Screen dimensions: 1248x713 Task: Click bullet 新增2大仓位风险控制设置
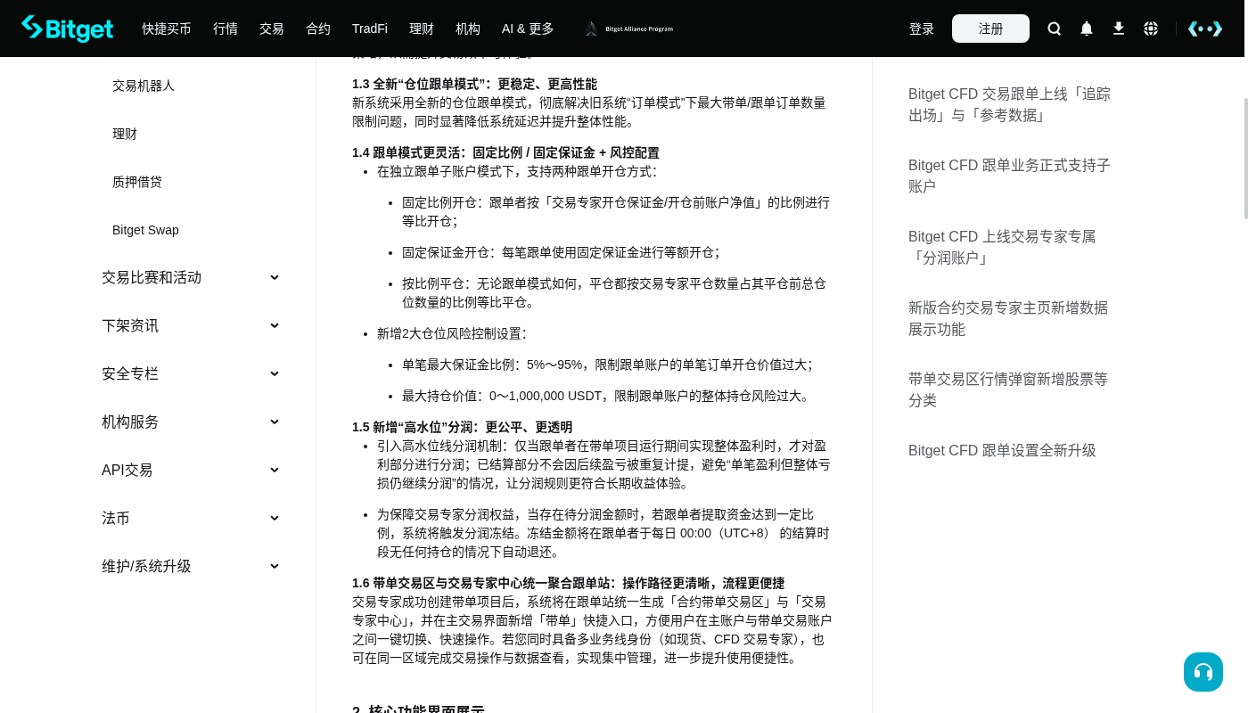point(452,333)
